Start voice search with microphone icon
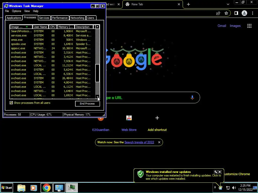Viewport: 258px width, 193px height. tap(192, 98)
